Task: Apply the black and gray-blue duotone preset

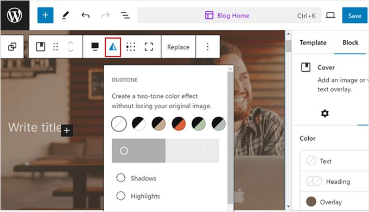Action: click(x=218, y=124)
